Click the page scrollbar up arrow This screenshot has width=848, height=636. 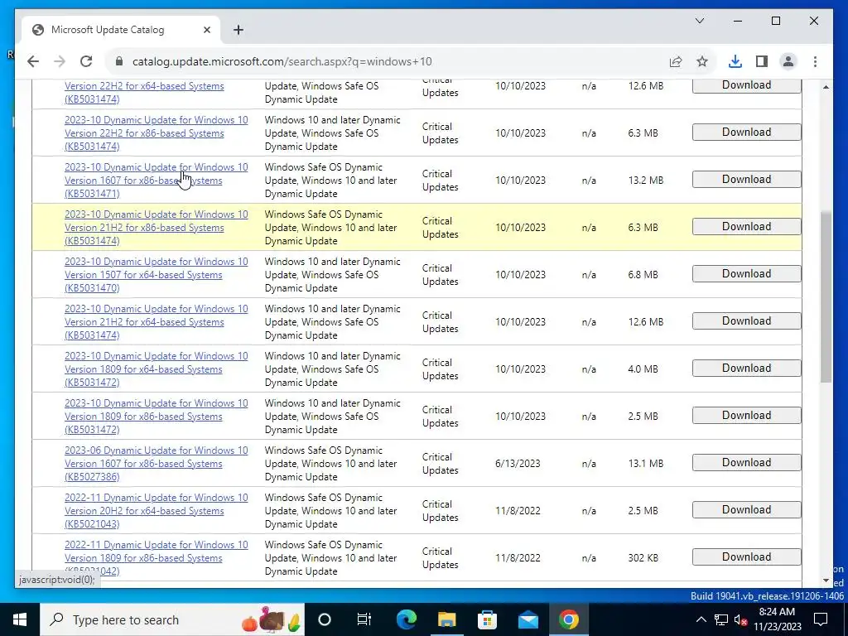click(x=826, y=86)
